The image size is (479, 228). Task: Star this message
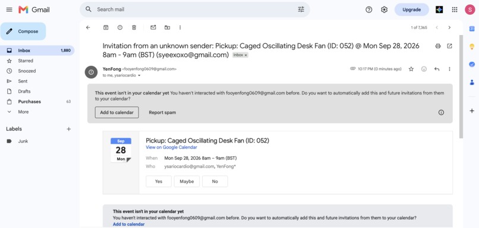coord(411,69)
